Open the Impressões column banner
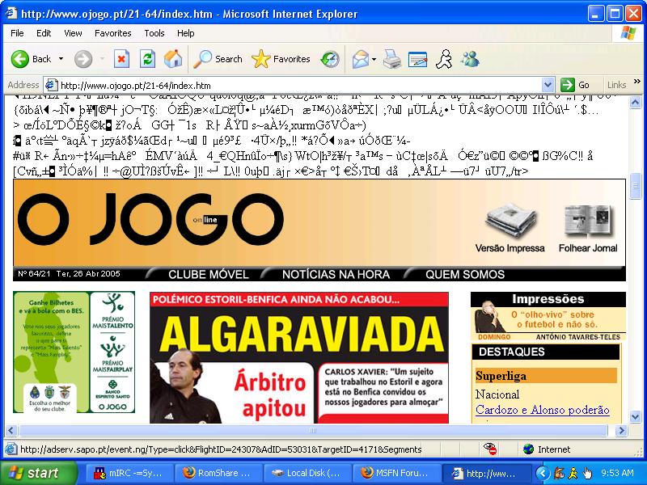 pos(548,316)
